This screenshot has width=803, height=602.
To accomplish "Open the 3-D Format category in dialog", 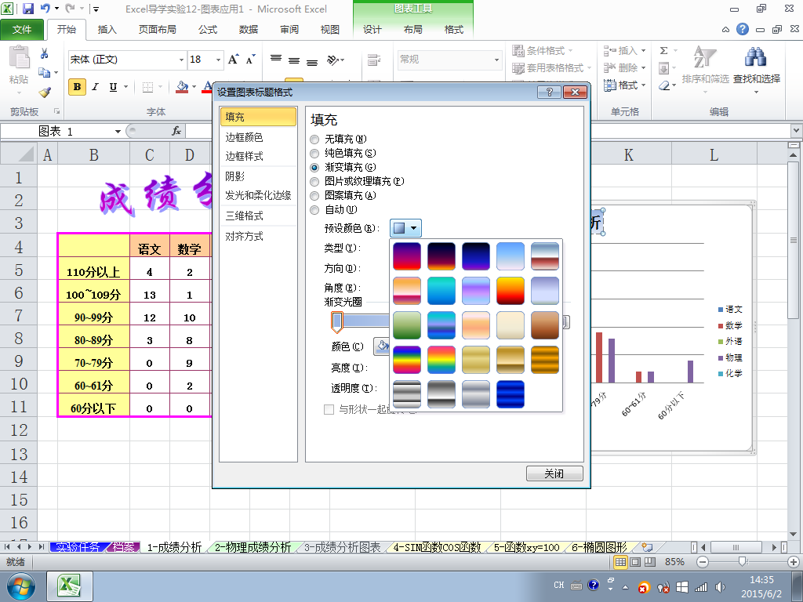I will tap(244, 216).
